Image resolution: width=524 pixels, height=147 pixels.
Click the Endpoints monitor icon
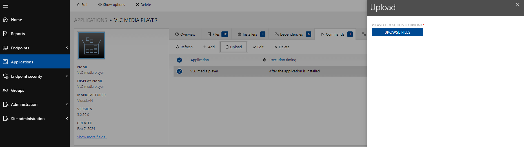click(x=5, y=48)
